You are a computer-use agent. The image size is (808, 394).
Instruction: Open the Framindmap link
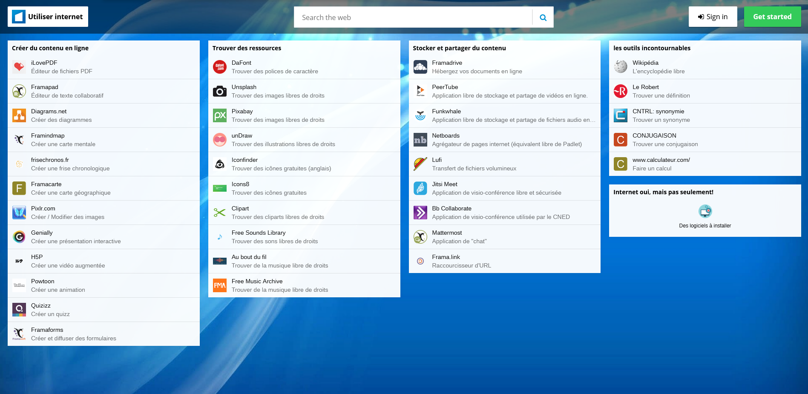coord(104,140)
